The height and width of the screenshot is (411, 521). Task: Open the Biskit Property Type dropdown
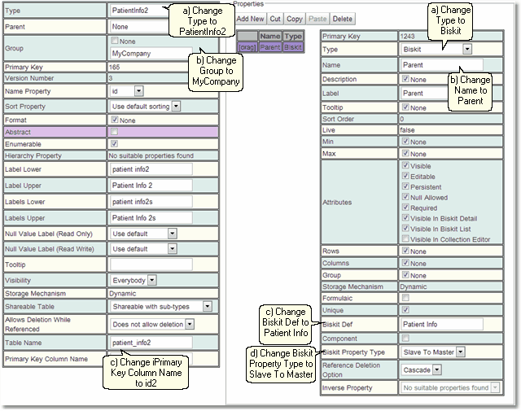point(433,352)
